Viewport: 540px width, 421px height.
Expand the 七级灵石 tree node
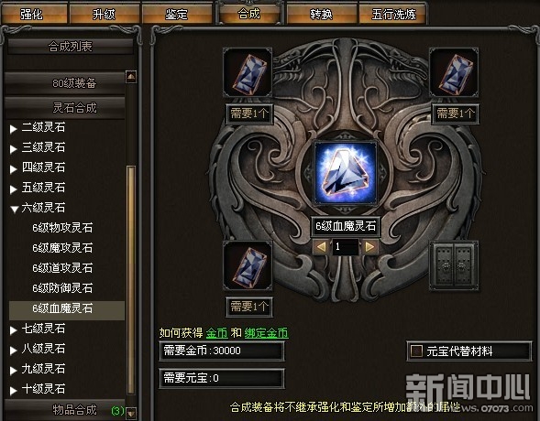point(13,329)
